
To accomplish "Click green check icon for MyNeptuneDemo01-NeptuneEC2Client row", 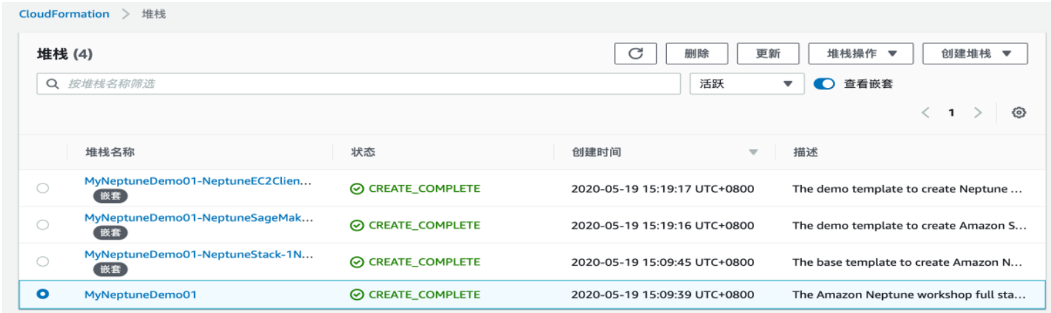I will click(x=357, y=188).
